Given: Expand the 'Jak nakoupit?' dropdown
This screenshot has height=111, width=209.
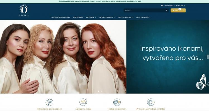Looking at the screenshot, I should point(169,6).
